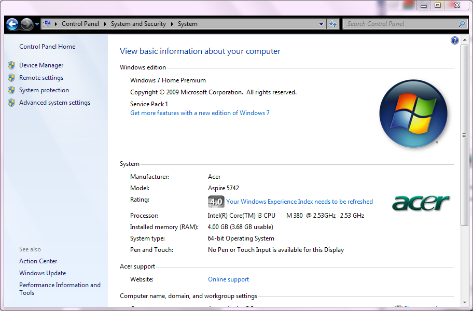
Task: Click the 4.0 Windows Experience Index rating badge
Action: [216, 202]
